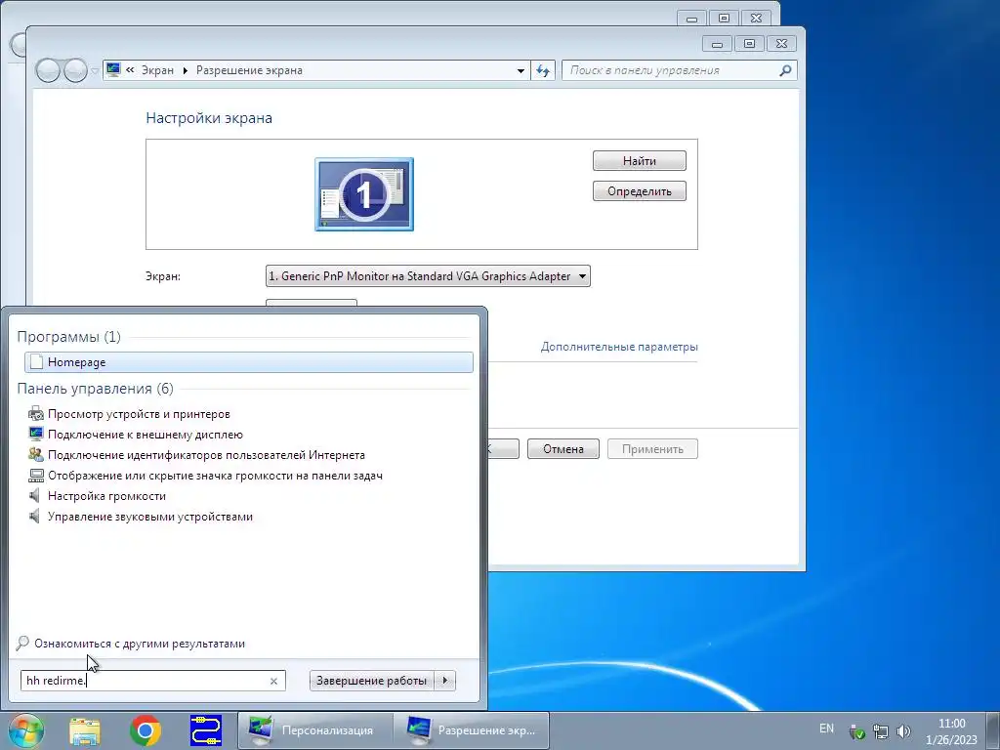Switch to Разрешение экрана taskbar window
The image size is (1000, 750).
[472, 730]
